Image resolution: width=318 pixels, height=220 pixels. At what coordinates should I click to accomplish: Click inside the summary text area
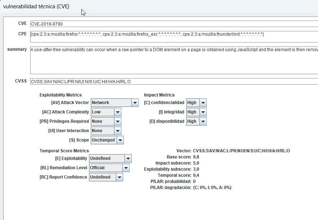click(173, 60)
